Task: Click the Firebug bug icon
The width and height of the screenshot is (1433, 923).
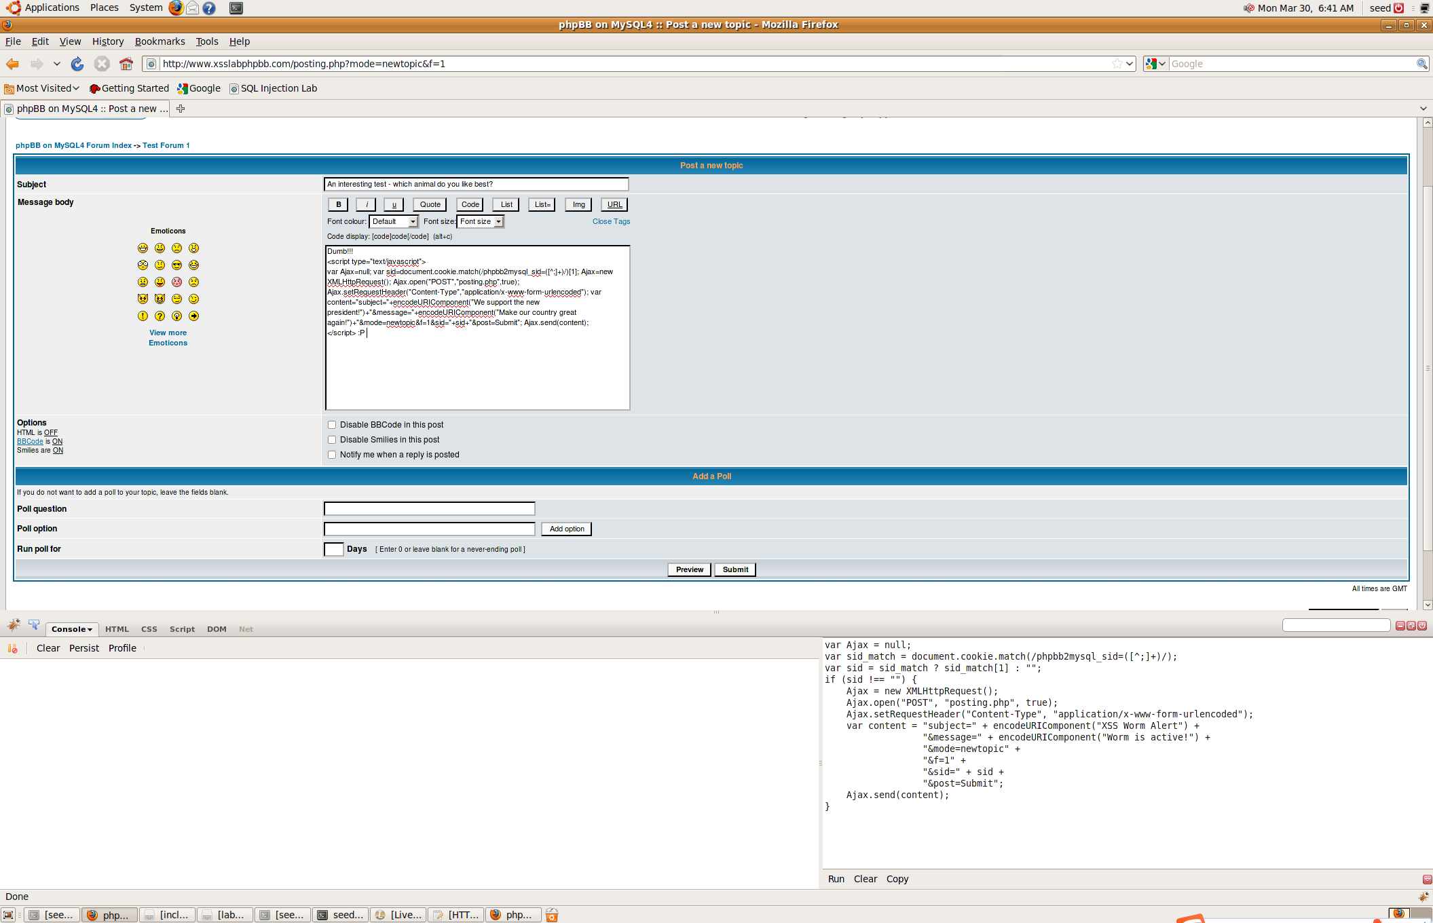Action: (x=14, y=625)
